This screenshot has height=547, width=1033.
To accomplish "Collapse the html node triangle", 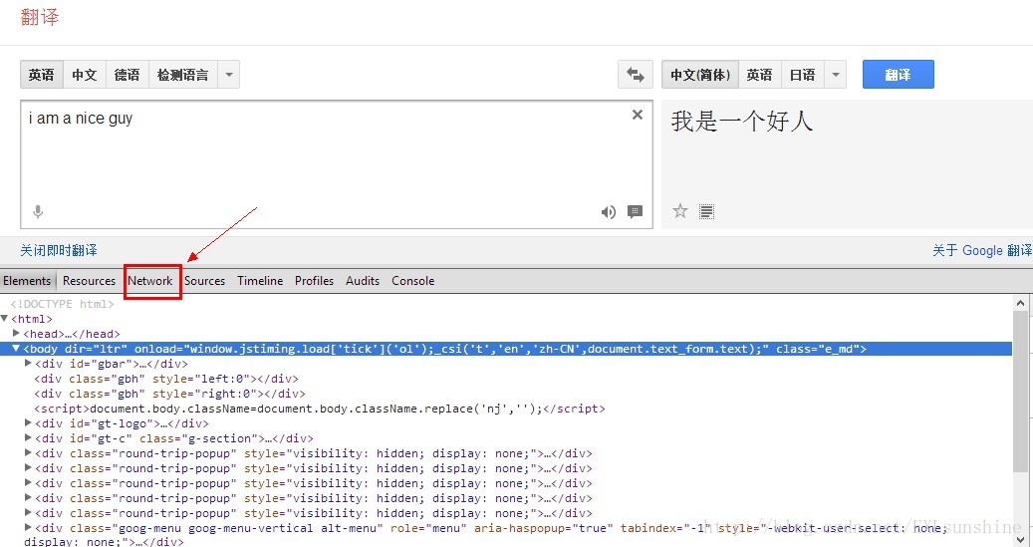I will [5, 318].
